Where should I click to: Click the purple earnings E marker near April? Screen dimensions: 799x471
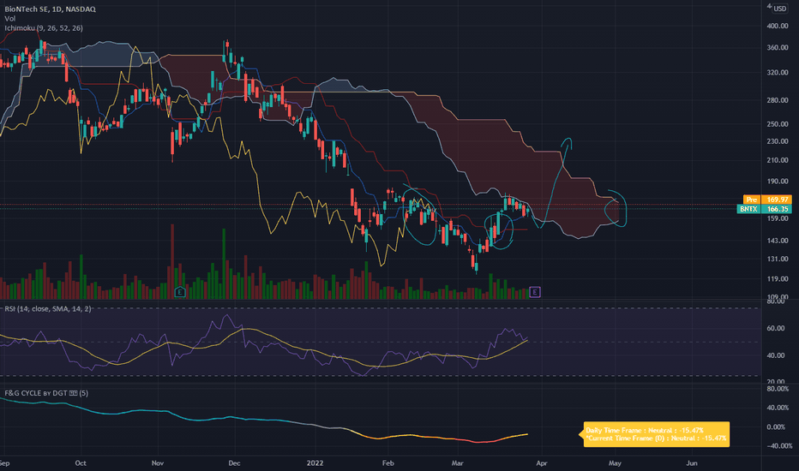click(x=535, y=292)
